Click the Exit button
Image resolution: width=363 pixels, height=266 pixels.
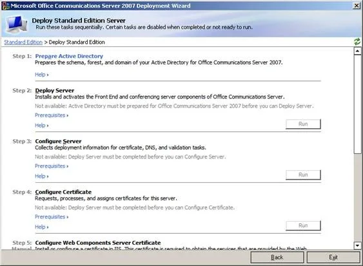tap(333, 258)
